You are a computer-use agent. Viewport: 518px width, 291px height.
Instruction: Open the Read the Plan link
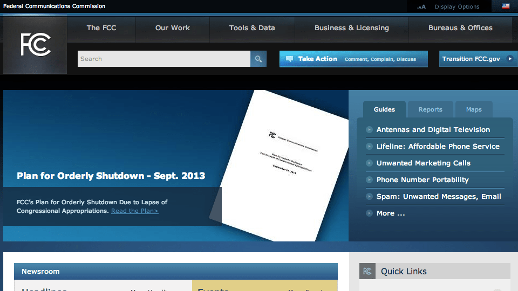(134, 211)
